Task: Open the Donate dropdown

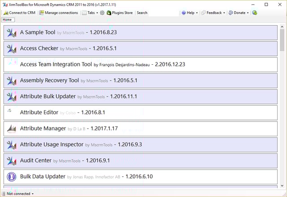Action: tap(239, 13)
